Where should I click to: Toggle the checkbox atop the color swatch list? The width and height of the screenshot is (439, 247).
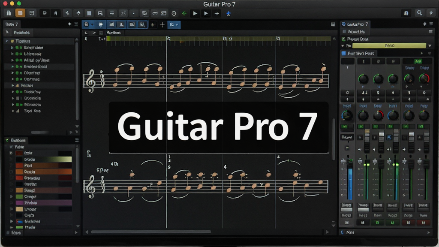11,147
